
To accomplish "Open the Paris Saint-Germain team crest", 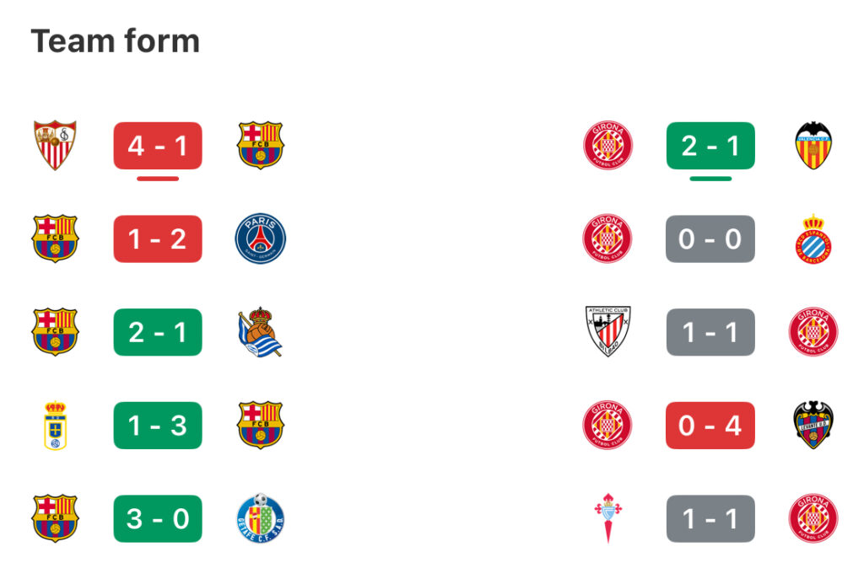I will tap(261, 239).
